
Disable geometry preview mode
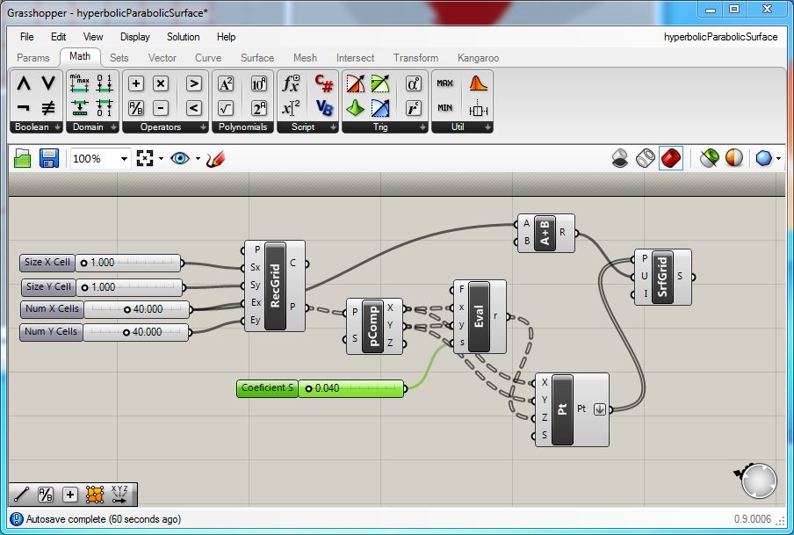[620, 159]
